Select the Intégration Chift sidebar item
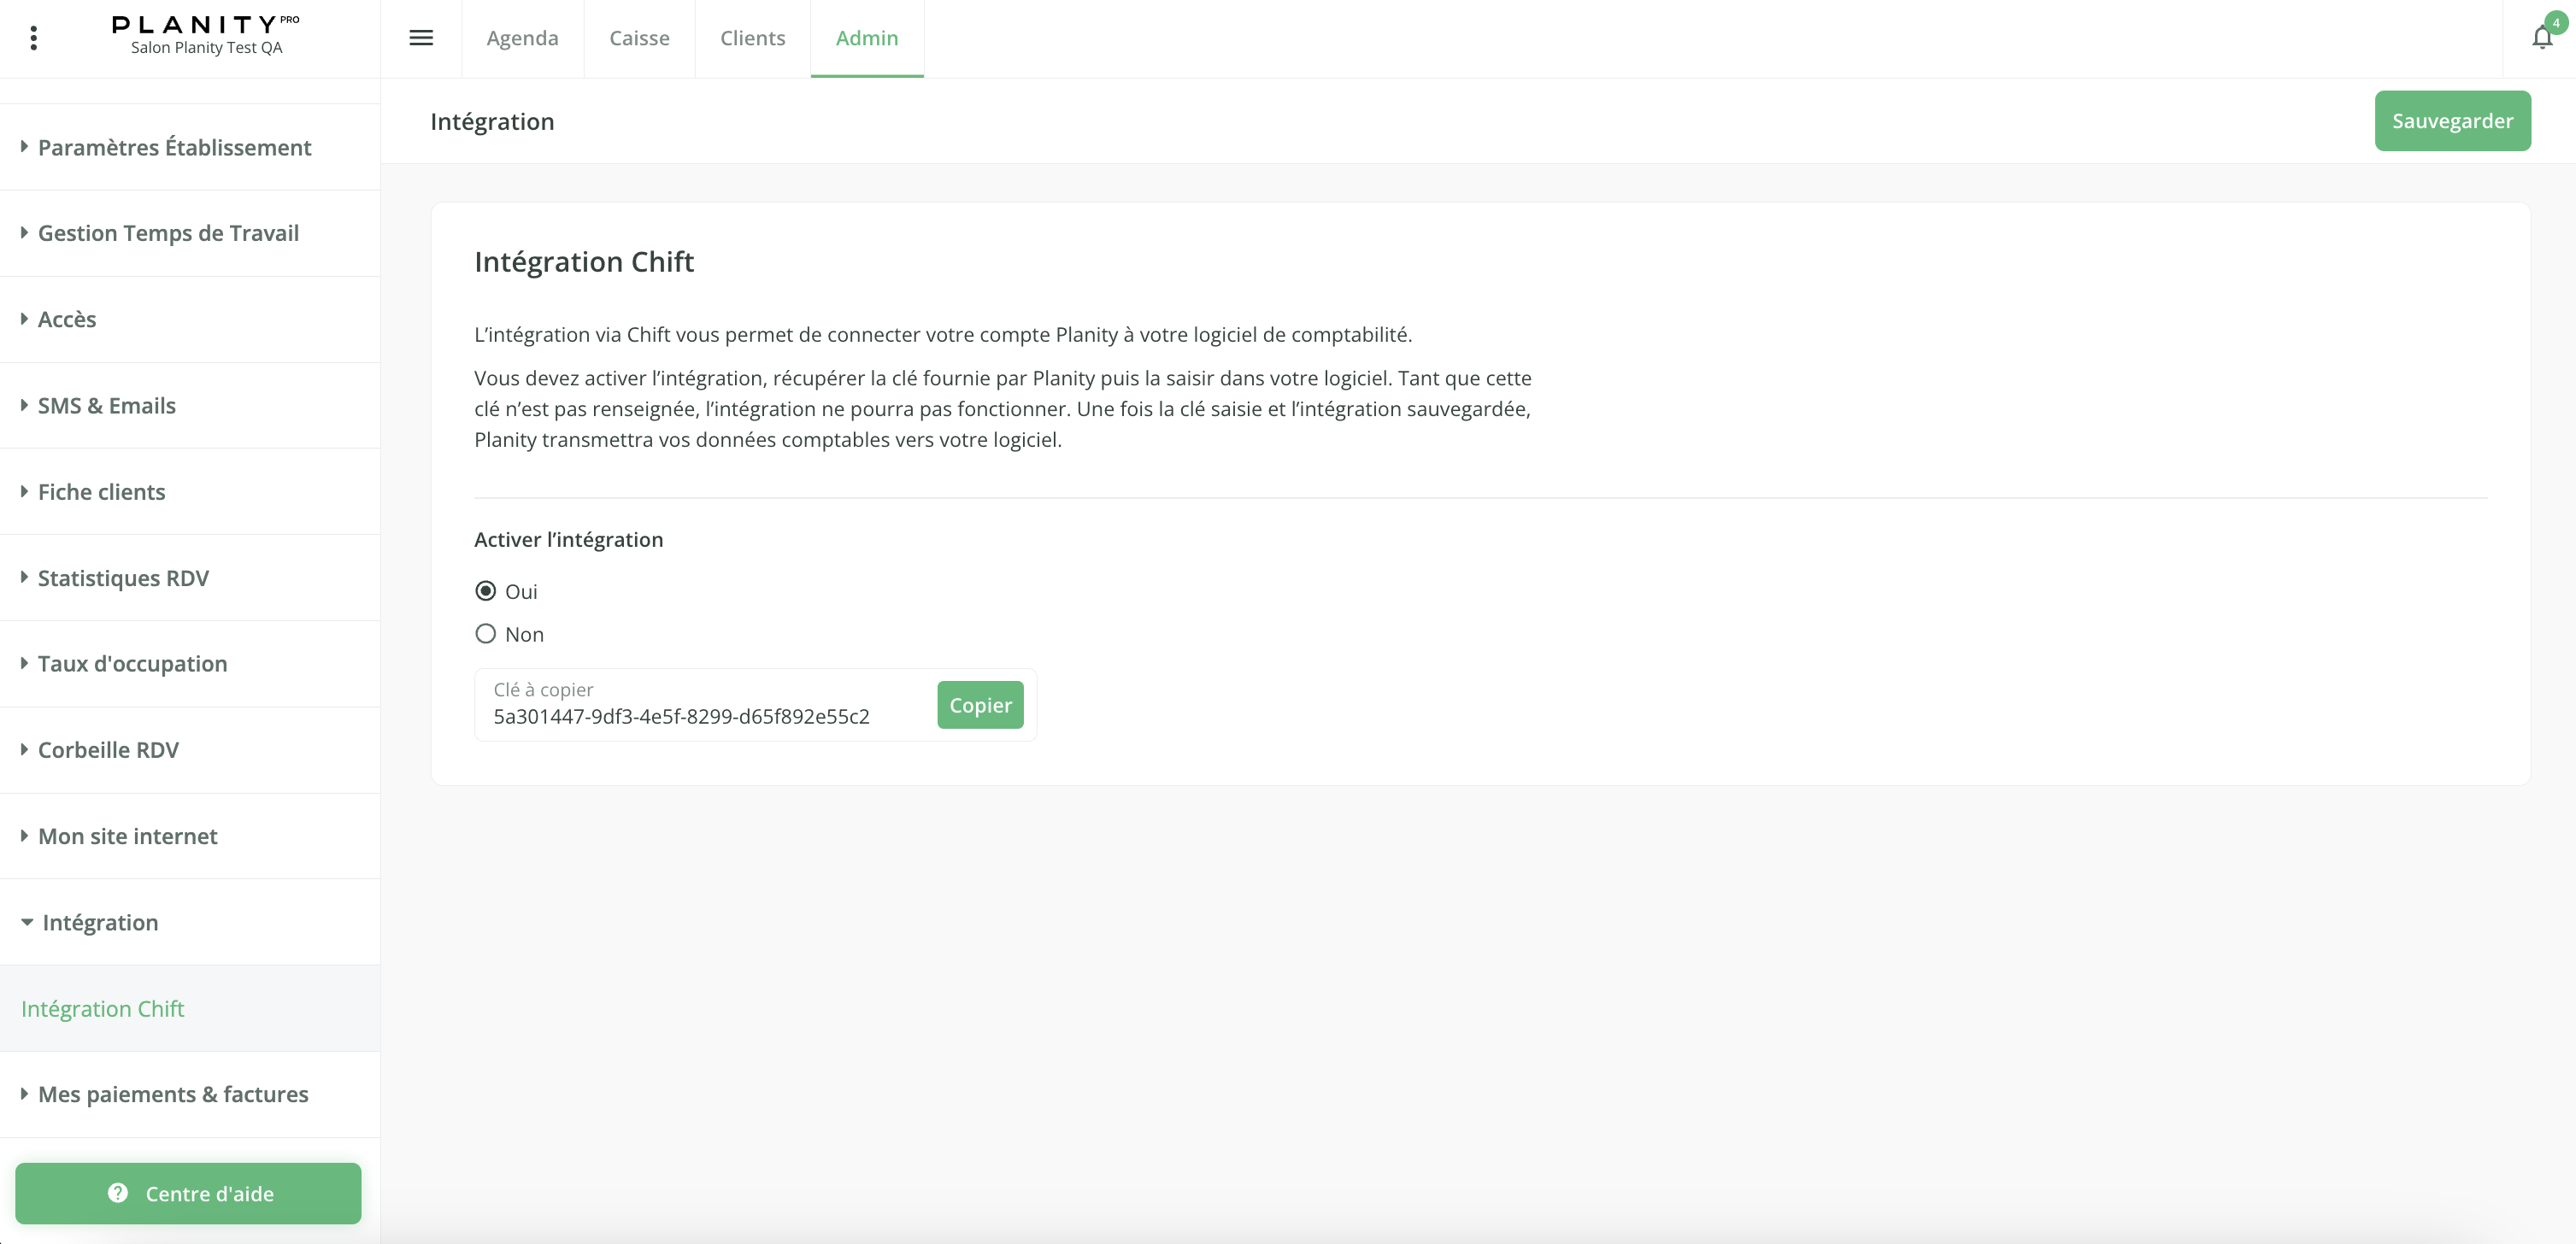Screen dimensions: 2576x1244 click(x=103, y=1008)
